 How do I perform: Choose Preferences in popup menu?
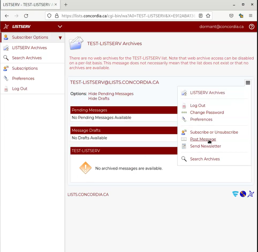coord(201,119)
